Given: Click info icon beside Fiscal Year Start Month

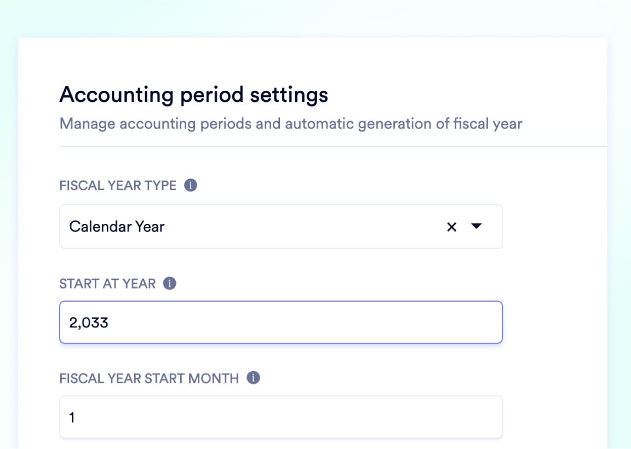Looking at the screenshot, I should click(253, 378).
